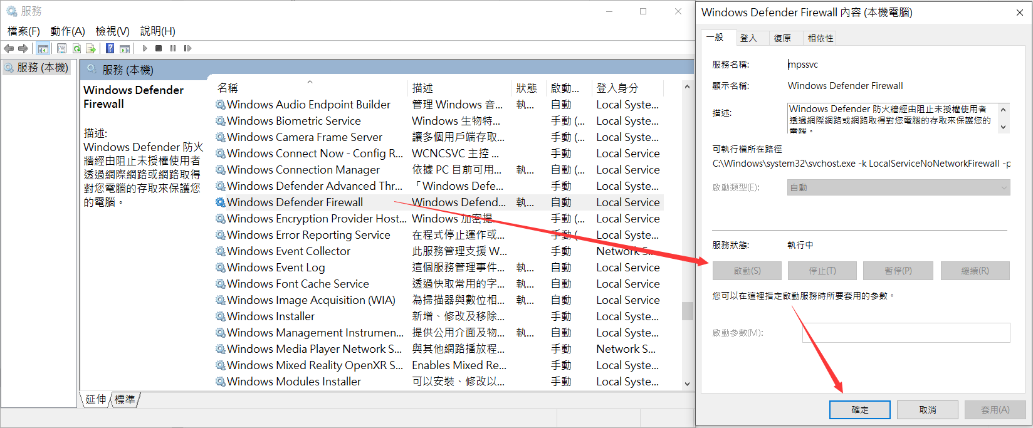Sort by the 狀態 column header

pos(528,88)
